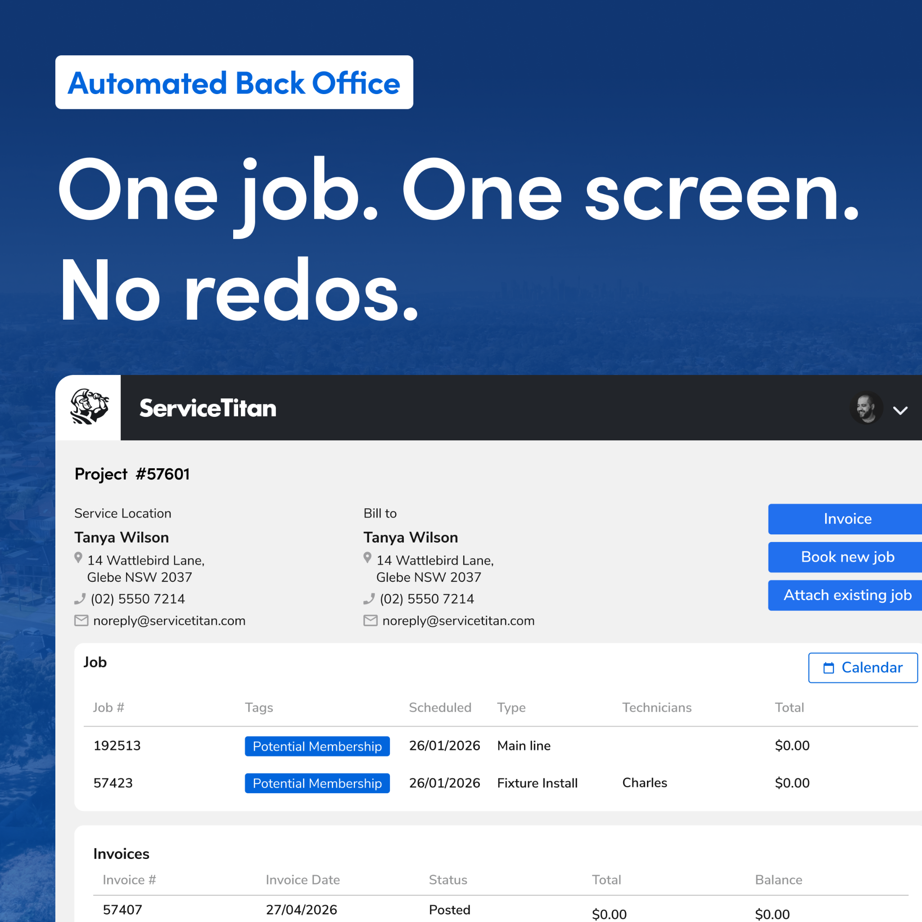Click the Technicians column header
Viewport: 922px width, 922px height.
[x=657, y=707]
